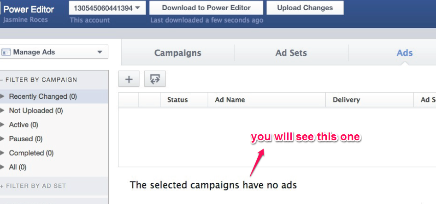
Task: Expand the Active campaigns filter arrow
Action: (3, 125)
